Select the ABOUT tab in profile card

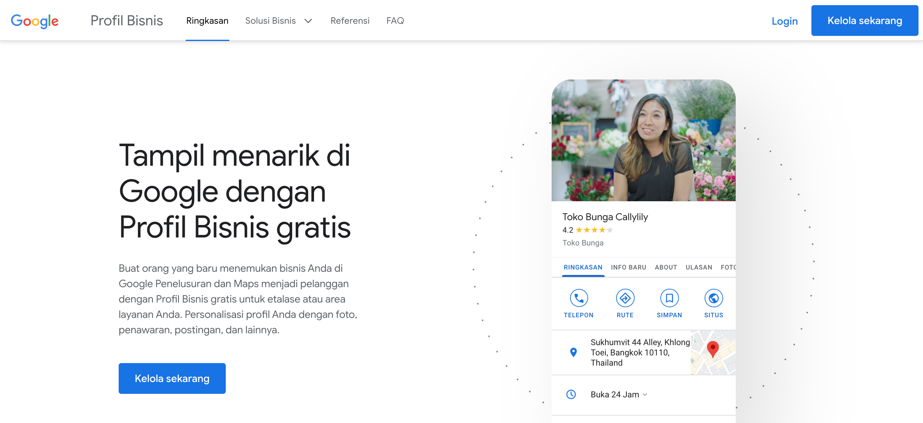(x=666, y=267)
